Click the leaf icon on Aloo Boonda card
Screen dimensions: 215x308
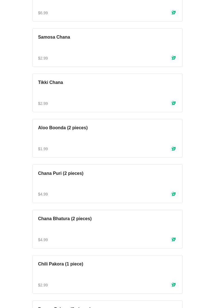[x=173, y=149]
